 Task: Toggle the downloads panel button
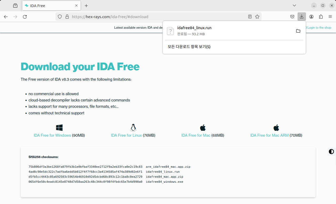click(x=302, y=17)
